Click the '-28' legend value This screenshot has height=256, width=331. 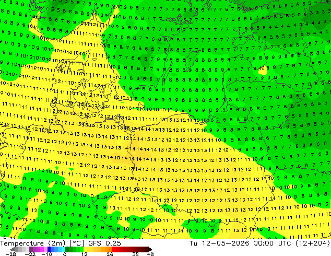pyautogui.click(x=10, y=254)
